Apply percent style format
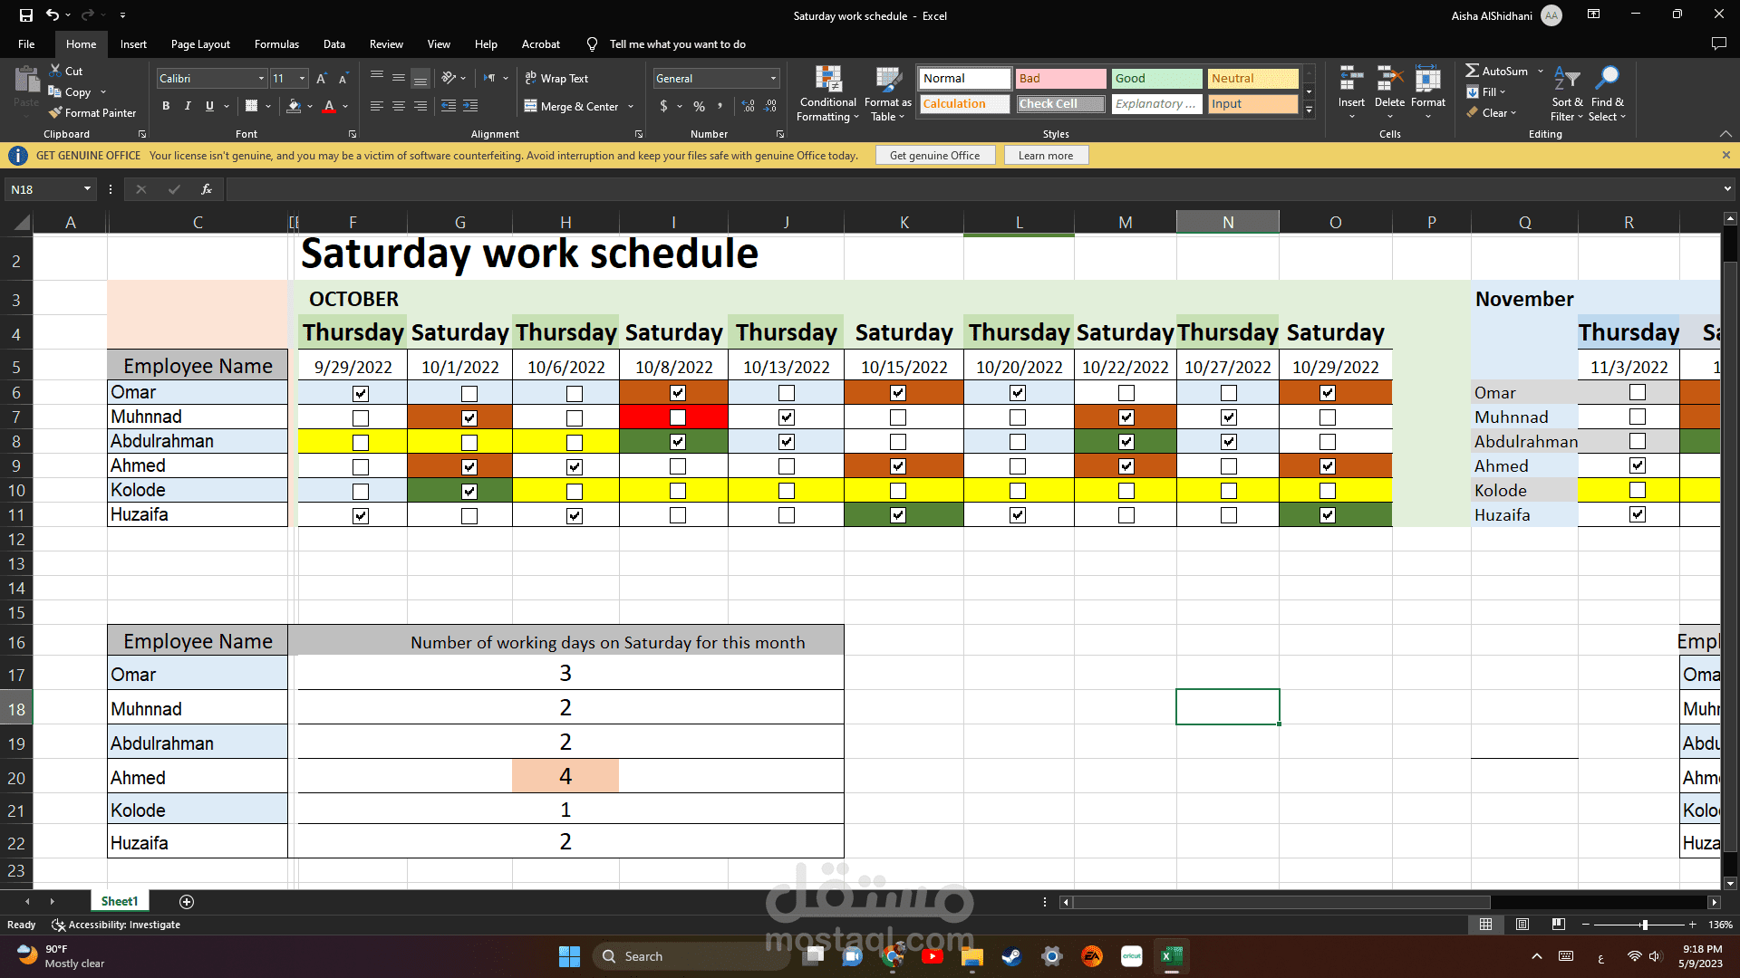Image resolution: width=1740 pixels, height=978 pixels. pyautogui.click(x=699, y=106)
